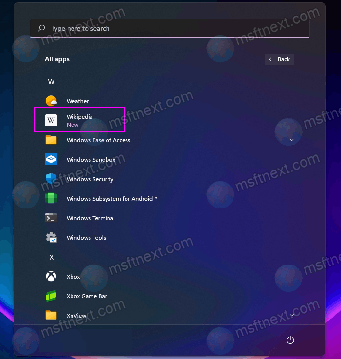Click the New tag under Wikipedia
The image size is (341, 359).
coord(72,125)
